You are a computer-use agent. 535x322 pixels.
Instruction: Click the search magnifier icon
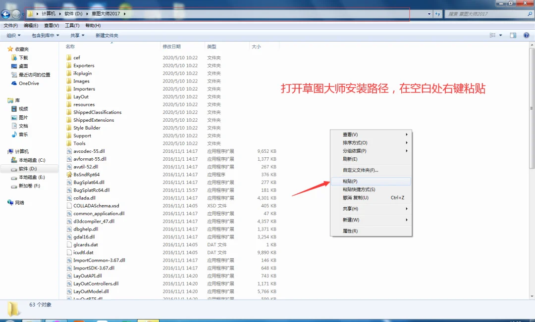click(530, 14)
